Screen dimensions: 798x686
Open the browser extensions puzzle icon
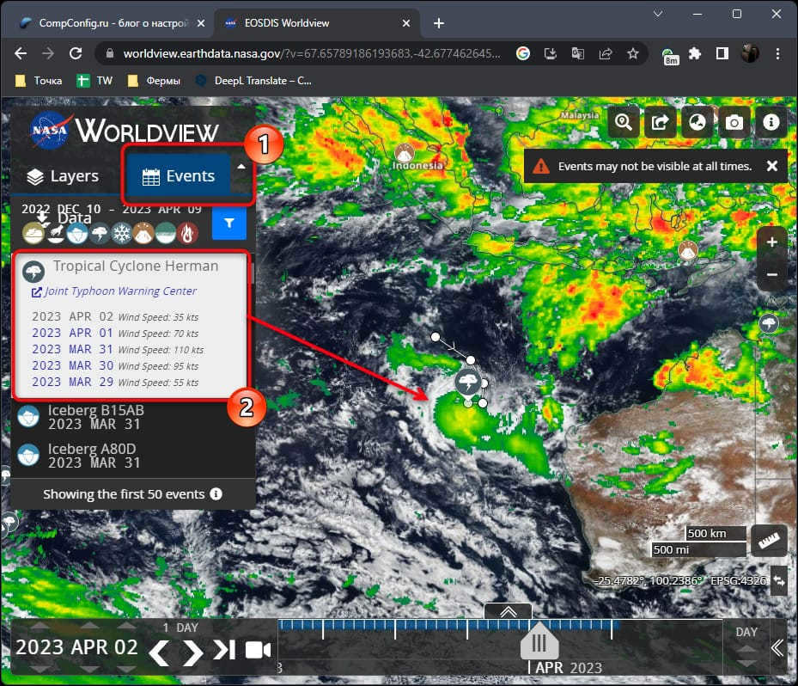695,53
